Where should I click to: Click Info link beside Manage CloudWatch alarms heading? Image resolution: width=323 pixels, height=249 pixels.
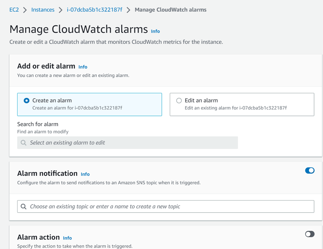[155, 31]
